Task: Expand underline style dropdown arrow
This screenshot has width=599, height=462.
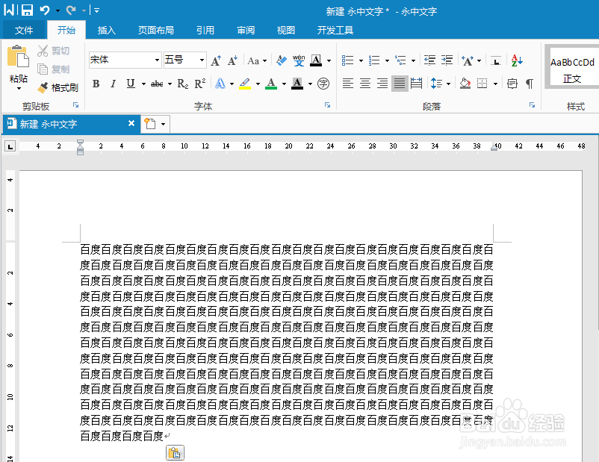Action: coord(143,84)
